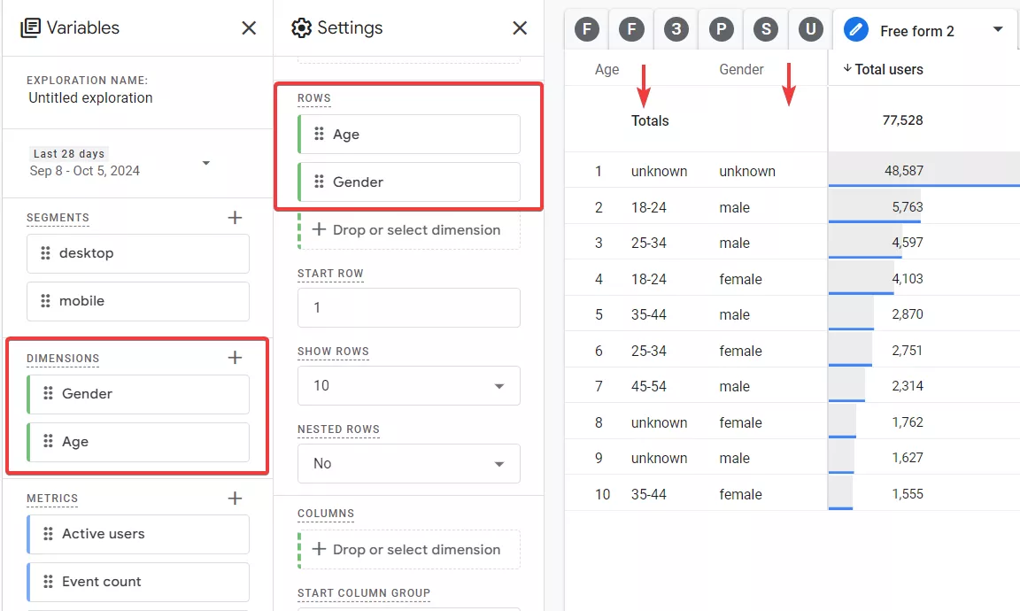Click the ROWS section label
This screenshot has width=1020, height=611.
[x=314, y=98]
